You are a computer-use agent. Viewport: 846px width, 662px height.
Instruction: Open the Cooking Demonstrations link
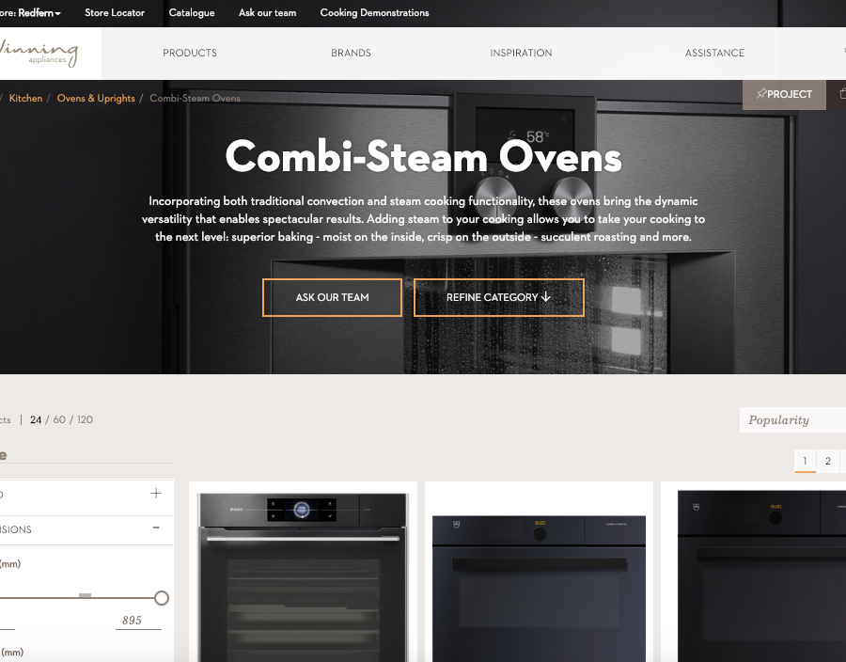(374, 13)
